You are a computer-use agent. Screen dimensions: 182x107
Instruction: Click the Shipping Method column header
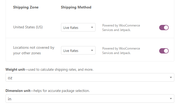point(76,7)
